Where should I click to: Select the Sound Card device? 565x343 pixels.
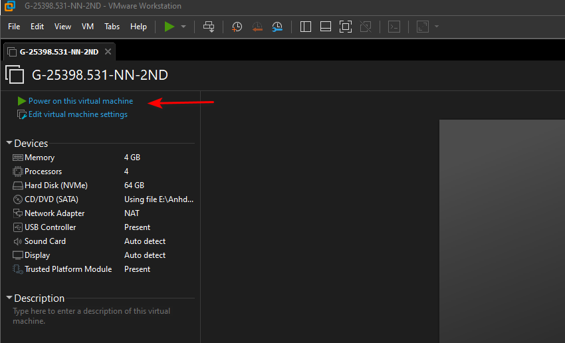click(x=103, y=241)
